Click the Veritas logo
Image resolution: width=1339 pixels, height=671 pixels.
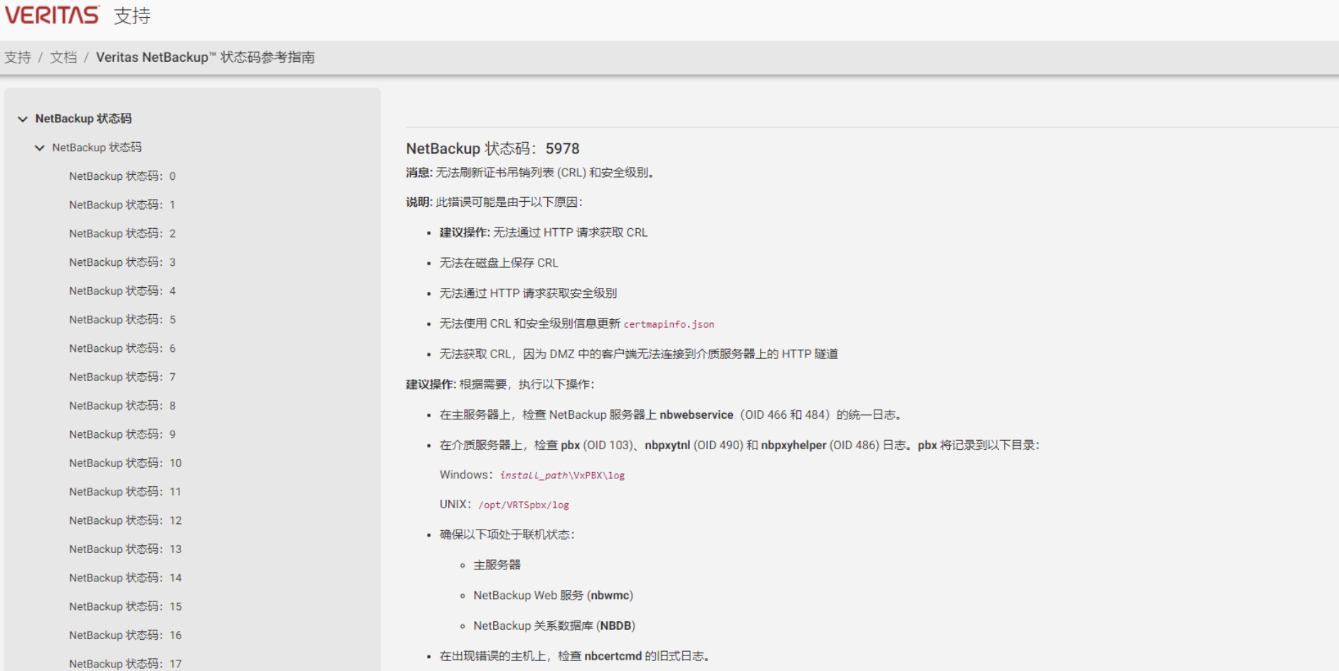point(52,15)
